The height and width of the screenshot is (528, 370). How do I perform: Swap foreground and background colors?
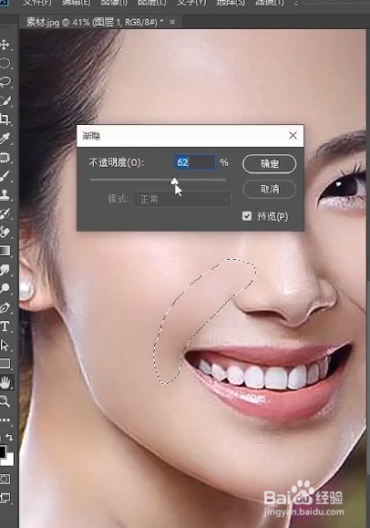click(x=9, y=437)
